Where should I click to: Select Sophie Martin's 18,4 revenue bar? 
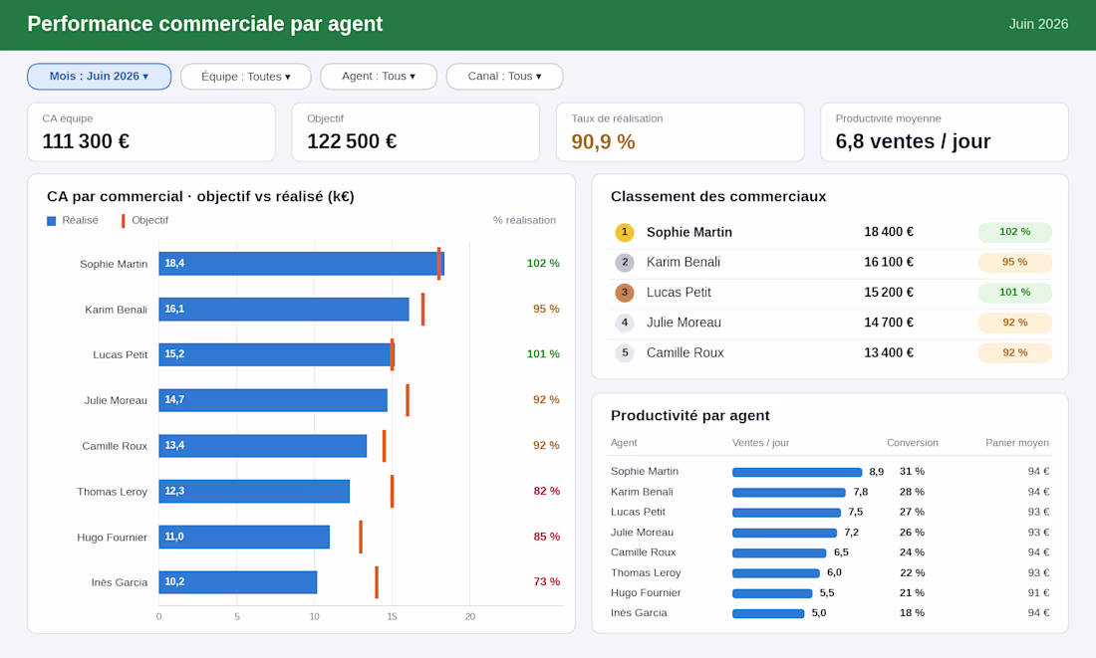pyautogui.click(x=301, y=264)
